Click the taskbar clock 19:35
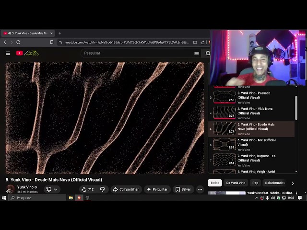The height and width of the screenshot is (230, 307). (291, 198)
